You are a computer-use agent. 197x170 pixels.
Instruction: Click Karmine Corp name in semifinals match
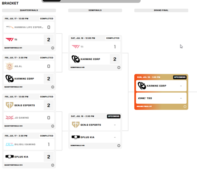click(x=90, y=59)
